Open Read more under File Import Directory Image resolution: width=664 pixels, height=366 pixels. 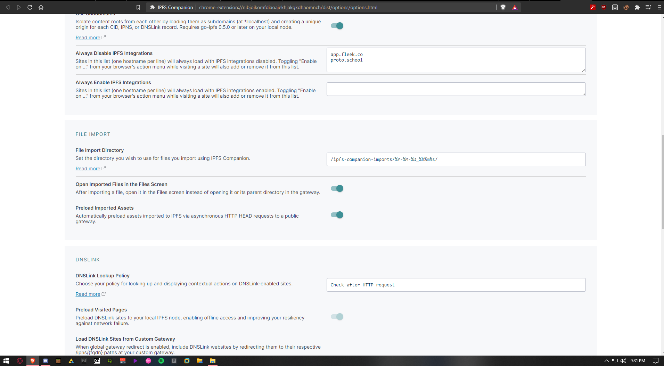(x=88, y=169)
